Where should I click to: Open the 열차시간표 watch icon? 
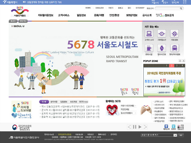162,49
